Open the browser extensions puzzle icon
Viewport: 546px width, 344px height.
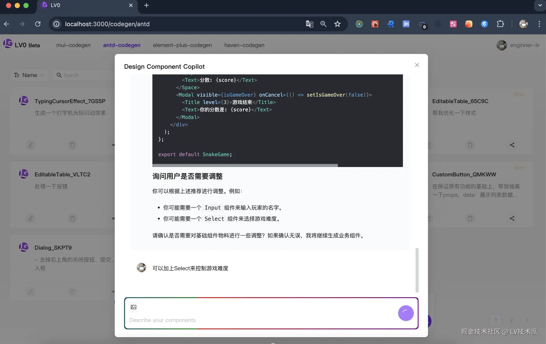tap(500, 24)
